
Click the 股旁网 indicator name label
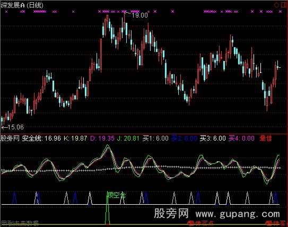pos(10,138)
